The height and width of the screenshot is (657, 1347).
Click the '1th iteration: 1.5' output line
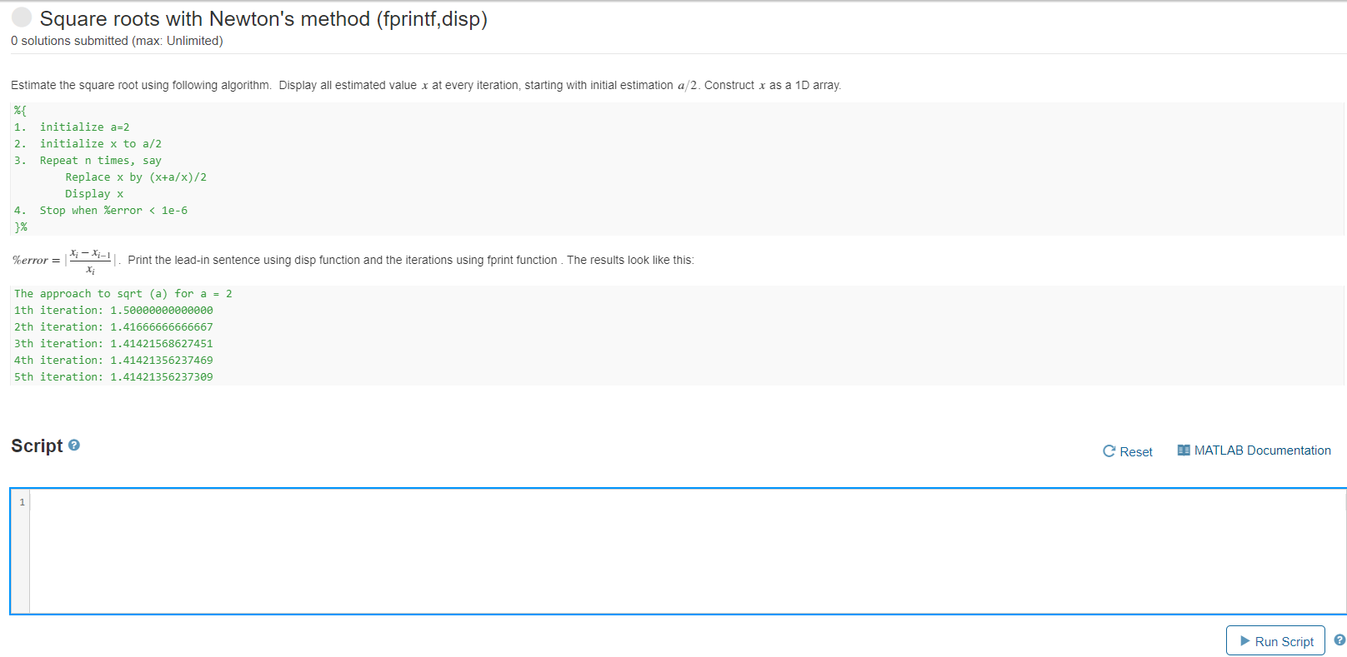pyautogui.click(x=113, y=311)
